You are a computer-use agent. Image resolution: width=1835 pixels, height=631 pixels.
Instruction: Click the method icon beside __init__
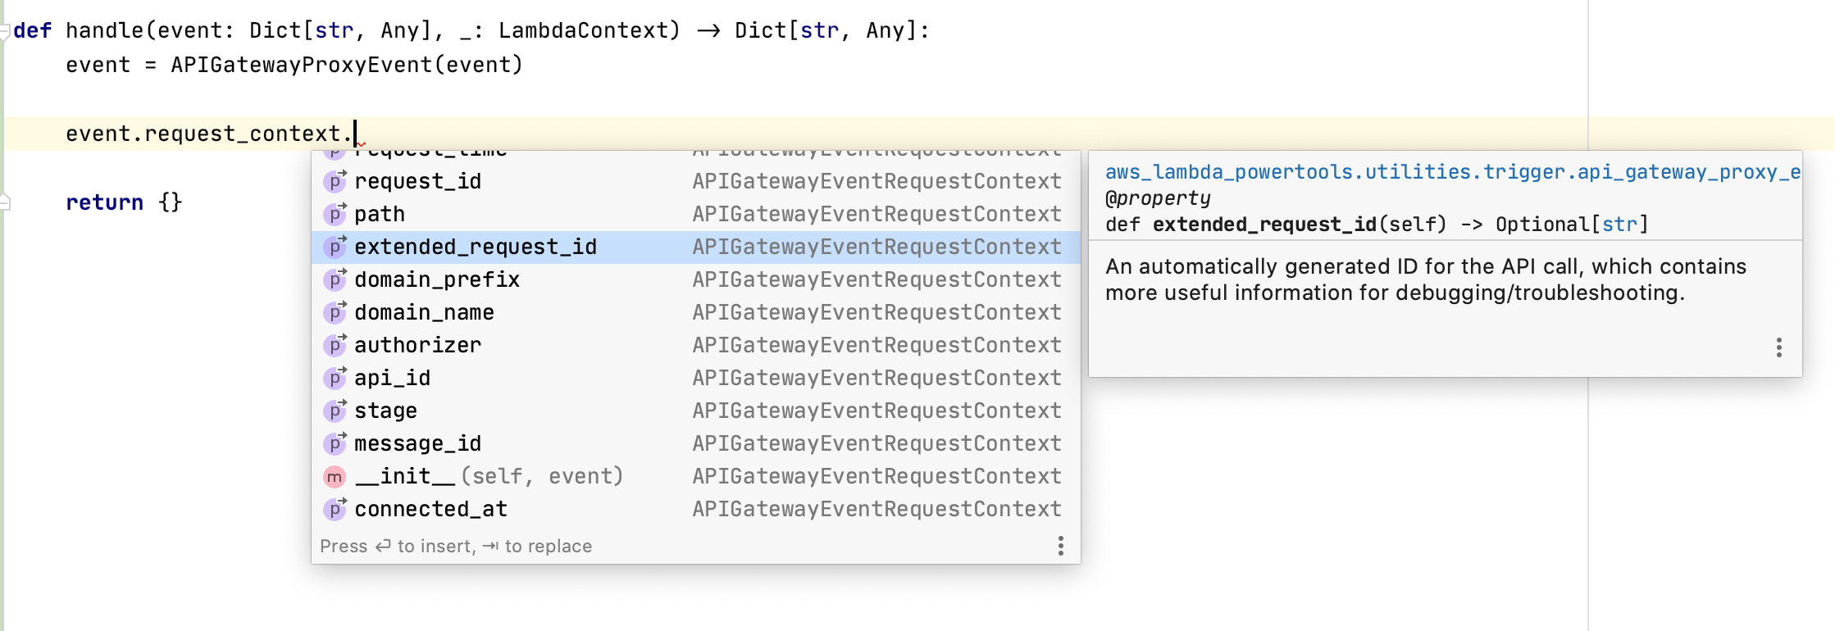point(335,476)
